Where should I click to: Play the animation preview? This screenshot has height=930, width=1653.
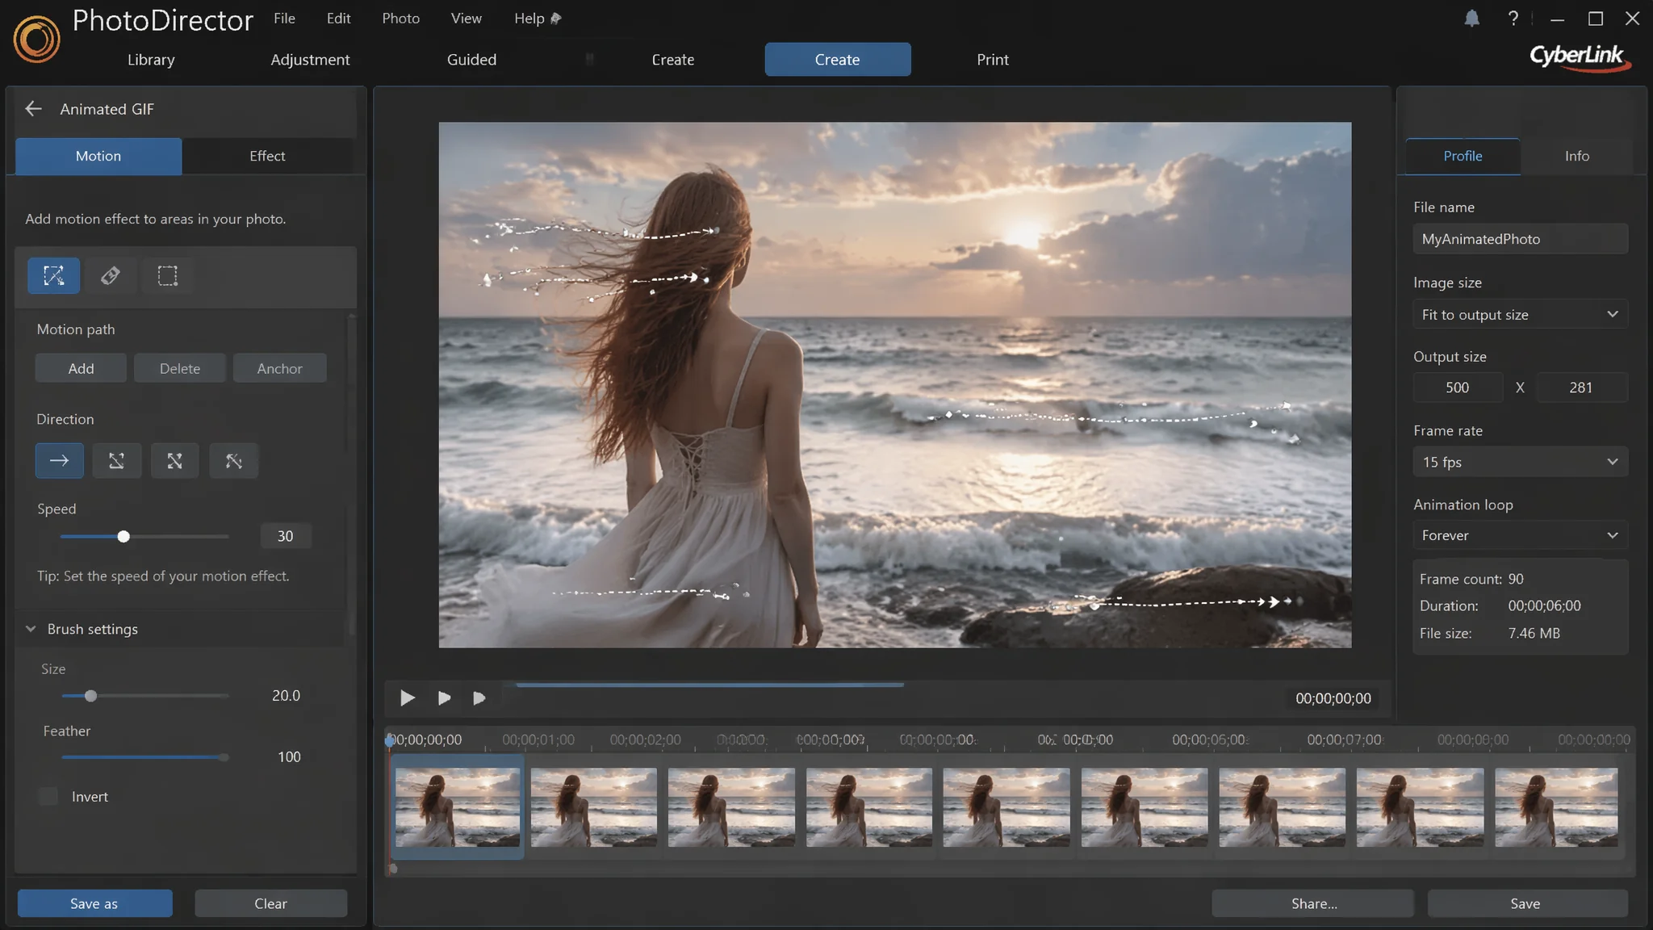[x=408, y=697]
